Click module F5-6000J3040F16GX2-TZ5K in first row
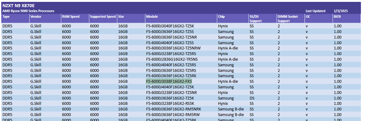The image size is (365, 121). [x=170, y=26]
